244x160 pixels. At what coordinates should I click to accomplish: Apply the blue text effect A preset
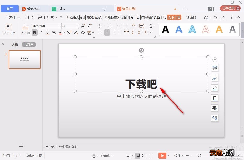coord(179,29)
